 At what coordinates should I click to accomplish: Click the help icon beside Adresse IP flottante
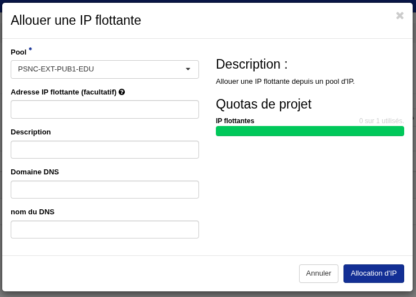click(x=122, y=92)
